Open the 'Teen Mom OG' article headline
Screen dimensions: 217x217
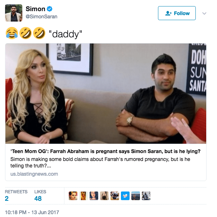(x=105, y=151)
